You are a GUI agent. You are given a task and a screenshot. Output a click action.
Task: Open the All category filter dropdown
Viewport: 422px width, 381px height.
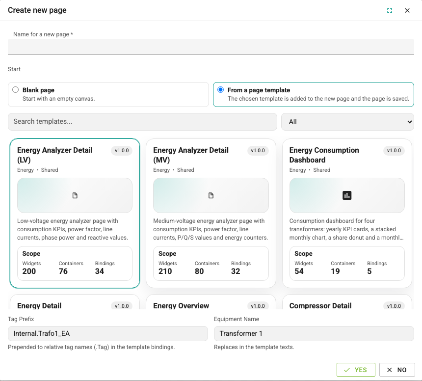click(x=347, y=122)
